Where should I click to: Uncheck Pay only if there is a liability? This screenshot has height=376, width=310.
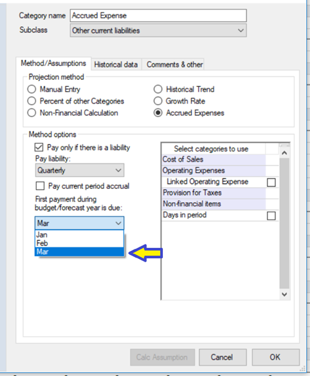[x=39, y=147]
